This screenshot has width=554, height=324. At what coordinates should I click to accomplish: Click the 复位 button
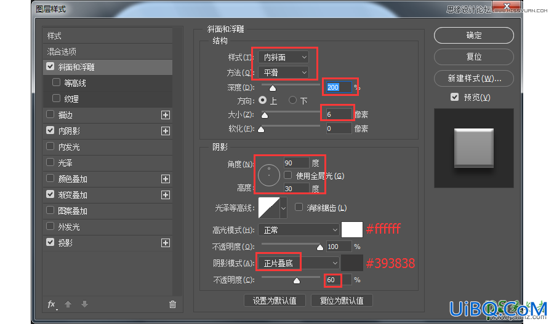474,57
